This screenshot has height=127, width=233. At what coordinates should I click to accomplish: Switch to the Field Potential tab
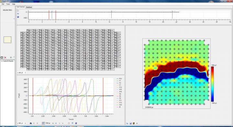[x=21, y=7]
